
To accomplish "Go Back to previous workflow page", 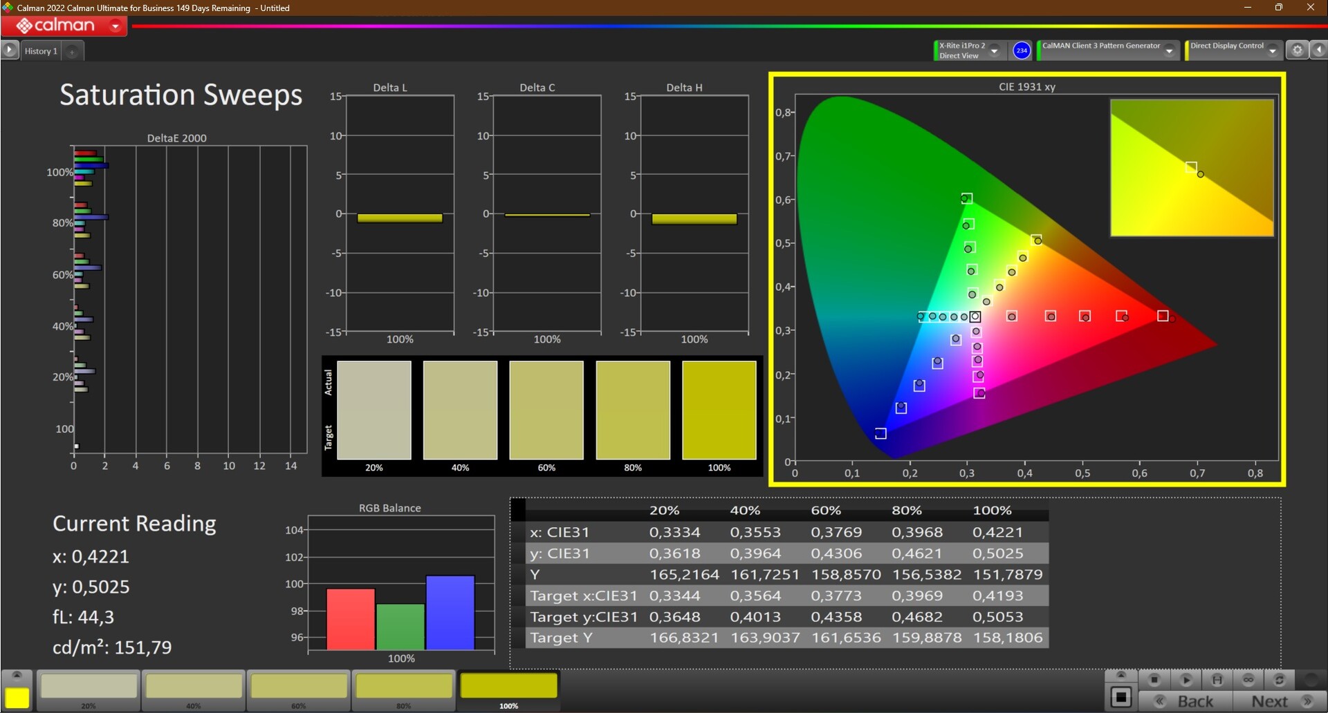I will click(x=1186, y=701).
